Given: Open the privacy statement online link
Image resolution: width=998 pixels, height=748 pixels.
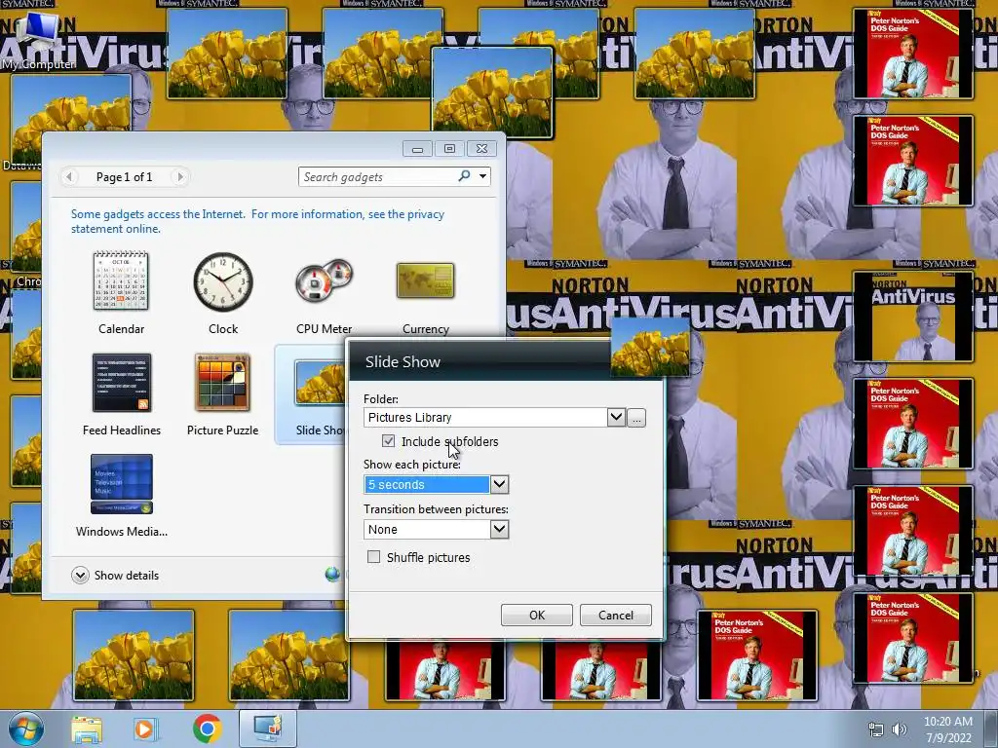Looking at the screenshot, I should coord(257,221).
